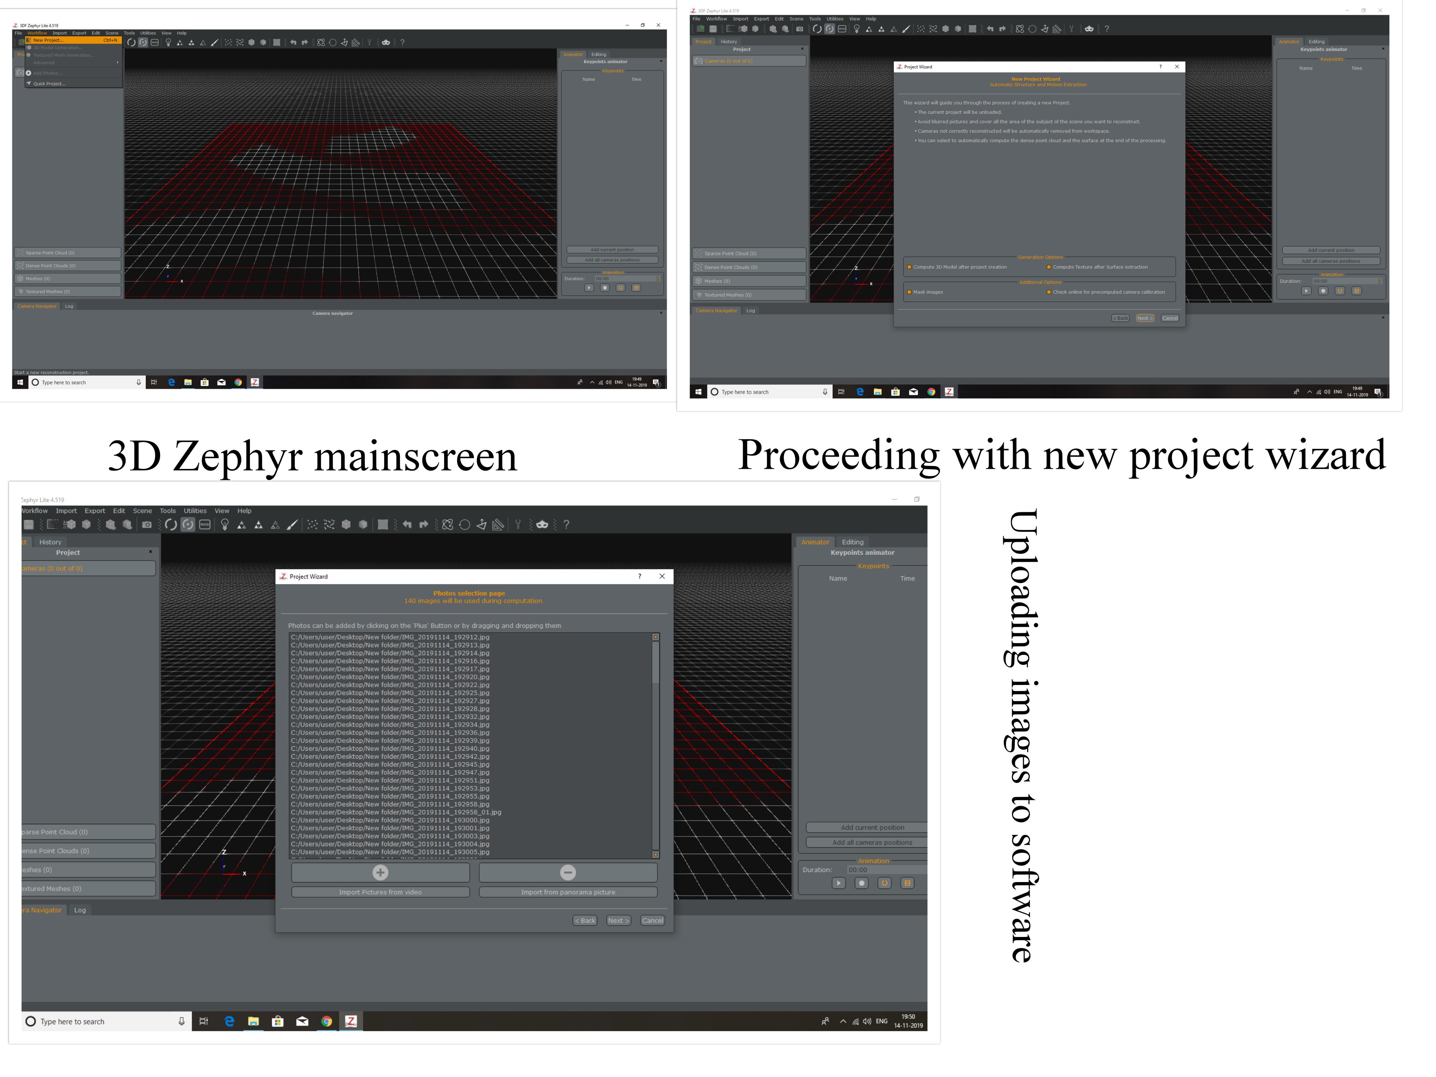
Task: Choose Quick Project... from the Workflow menu
Action: [x=73, y=84]
